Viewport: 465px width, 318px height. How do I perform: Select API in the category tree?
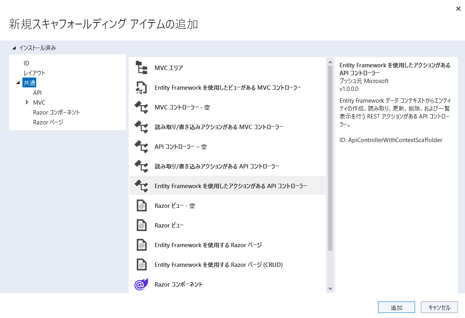(x=37, y=93)
